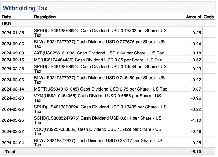Click SPHD dividend 0.14544 per share description
218x157 pixels.
coord(100,69)
